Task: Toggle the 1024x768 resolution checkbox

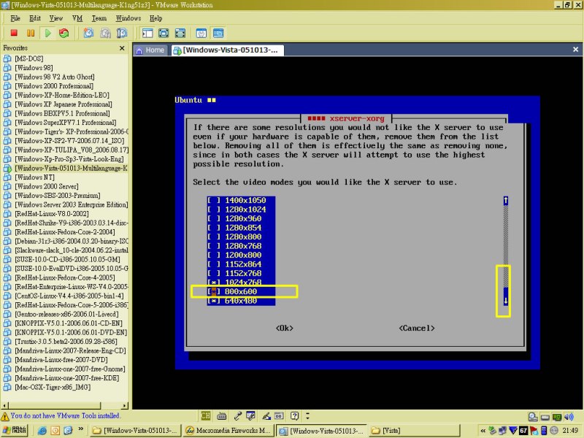Action: 214,283
